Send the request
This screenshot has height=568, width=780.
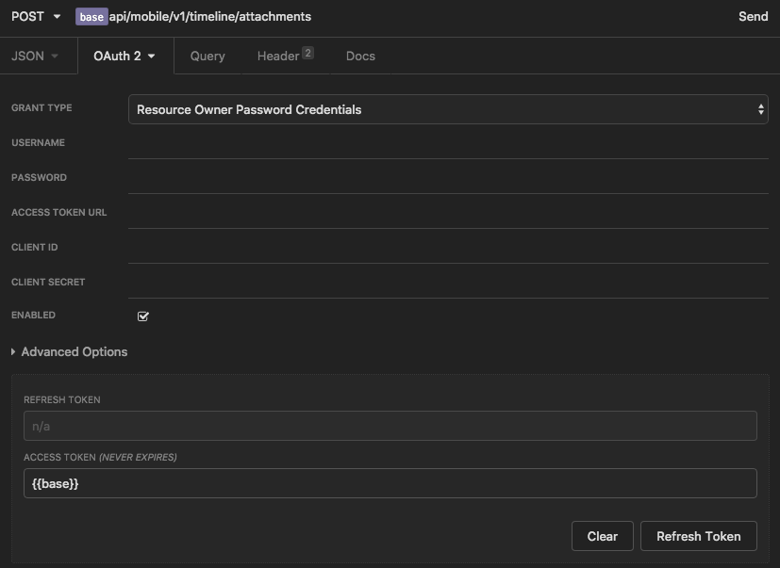[x=755, y=16]
